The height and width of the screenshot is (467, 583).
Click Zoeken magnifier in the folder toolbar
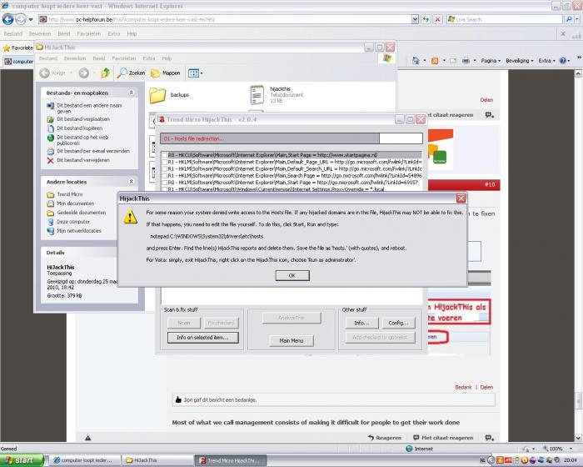point(131,73)
